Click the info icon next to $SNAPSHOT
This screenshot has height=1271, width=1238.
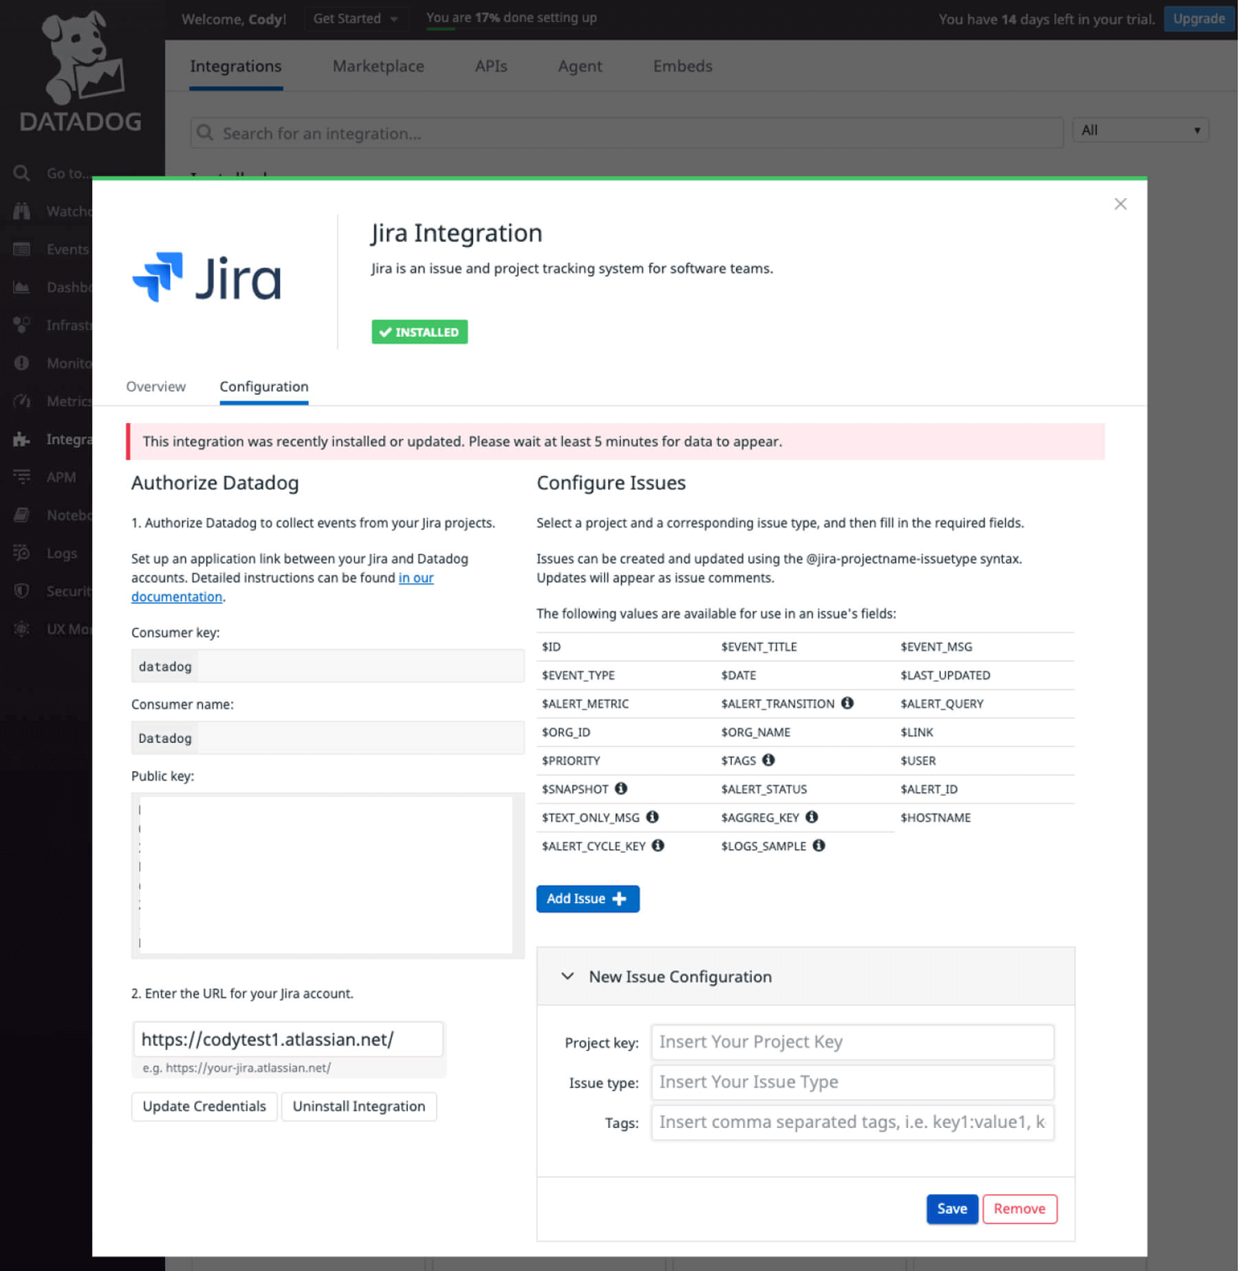coord(621,789)
